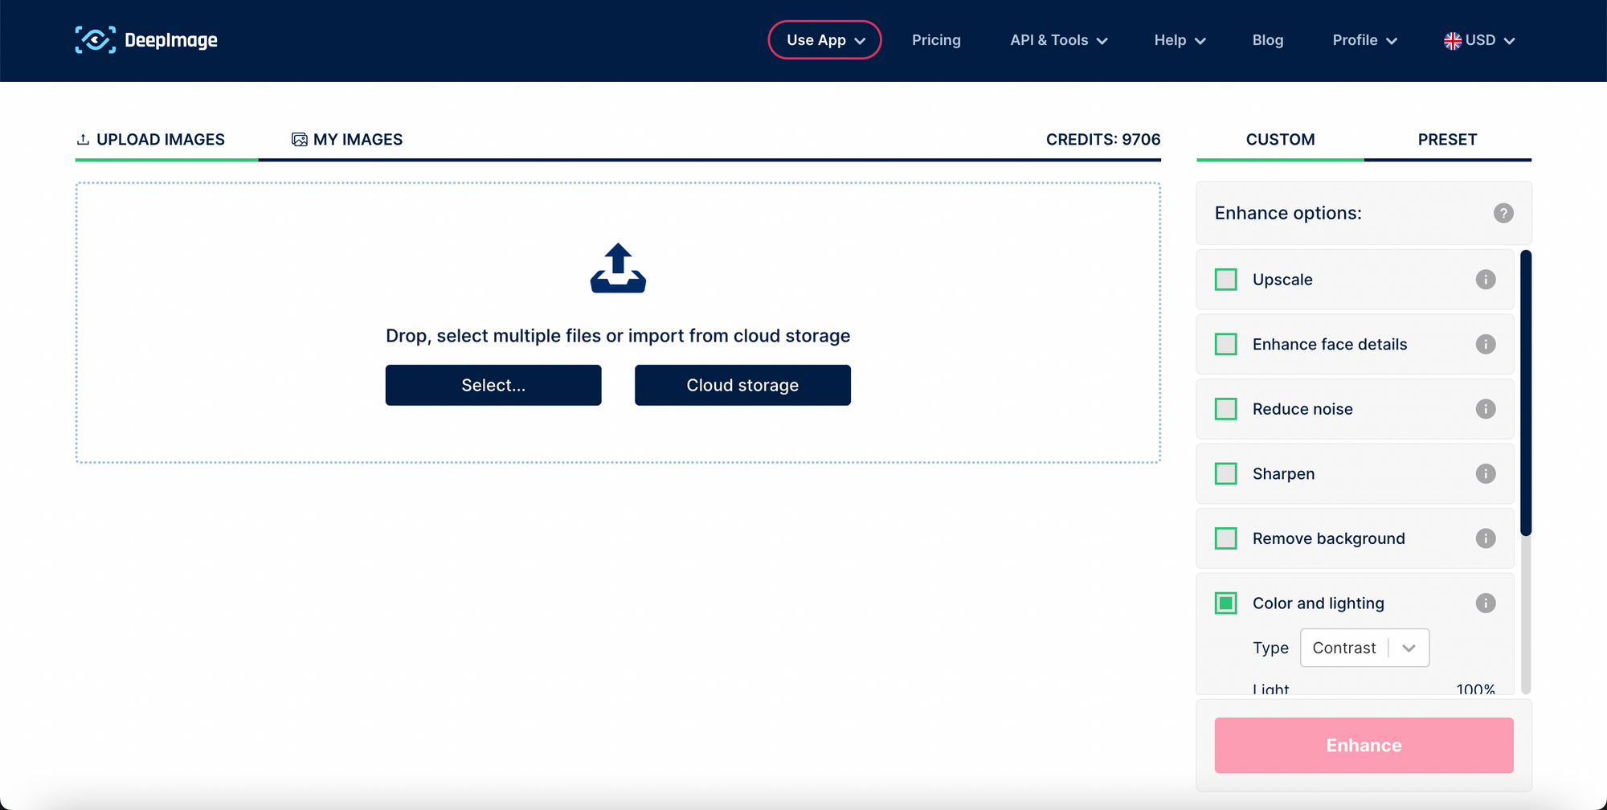Click the UK flag currency icon

[1453, 40]
